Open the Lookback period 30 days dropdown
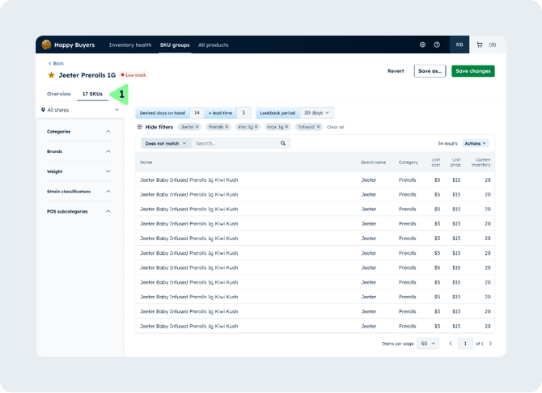 (316, 112)
